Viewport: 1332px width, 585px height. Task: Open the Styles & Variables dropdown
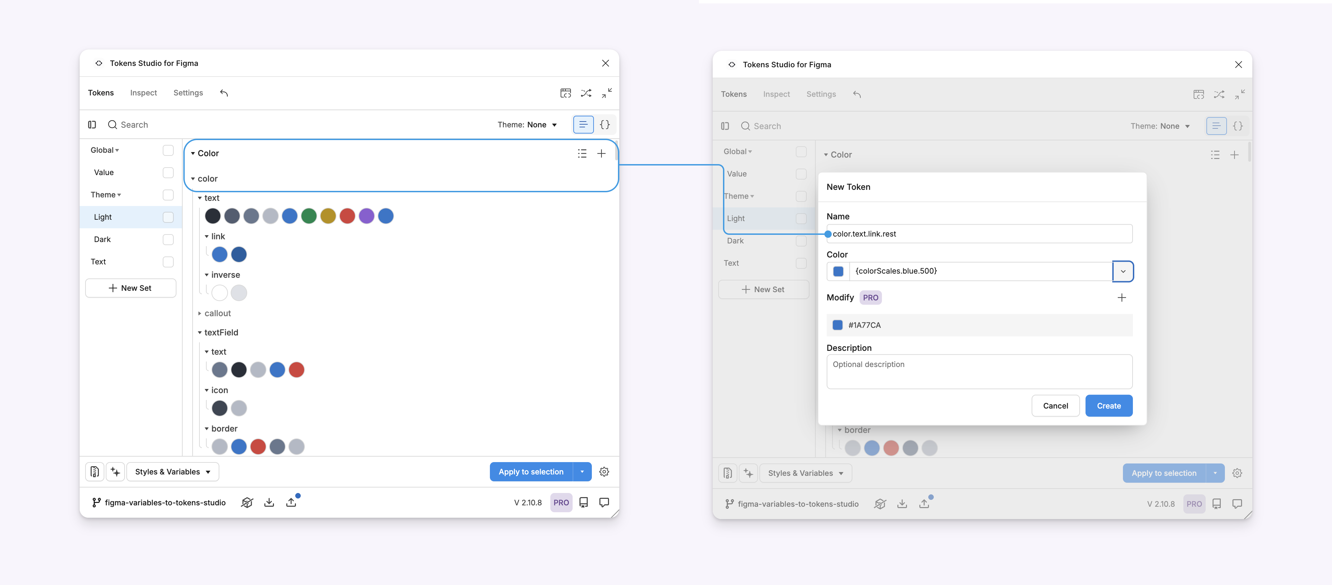pyautogui.click(x=173, y=472)
